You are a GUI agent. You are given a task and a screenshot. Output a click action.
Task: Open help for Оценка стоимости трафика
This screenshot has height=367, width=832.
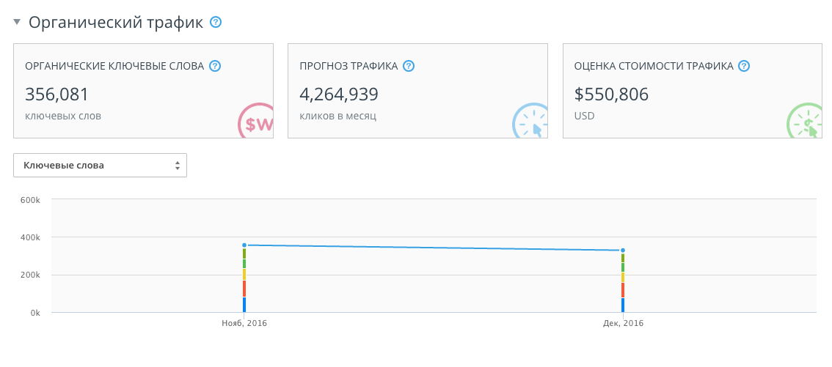(744, 66)
